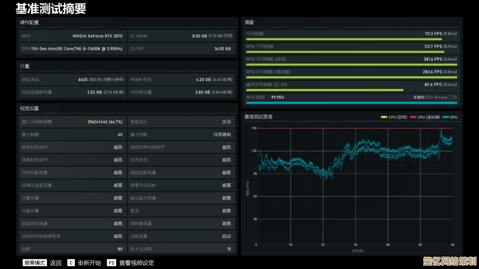Viewport: 479px width, 269px height.
Task: Open 查看视频设定 video settings
Action: point(136,263)
